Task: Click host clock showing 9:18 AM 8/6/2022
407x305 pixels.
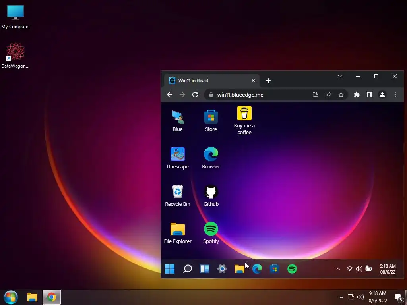Action: pos(378,297)
